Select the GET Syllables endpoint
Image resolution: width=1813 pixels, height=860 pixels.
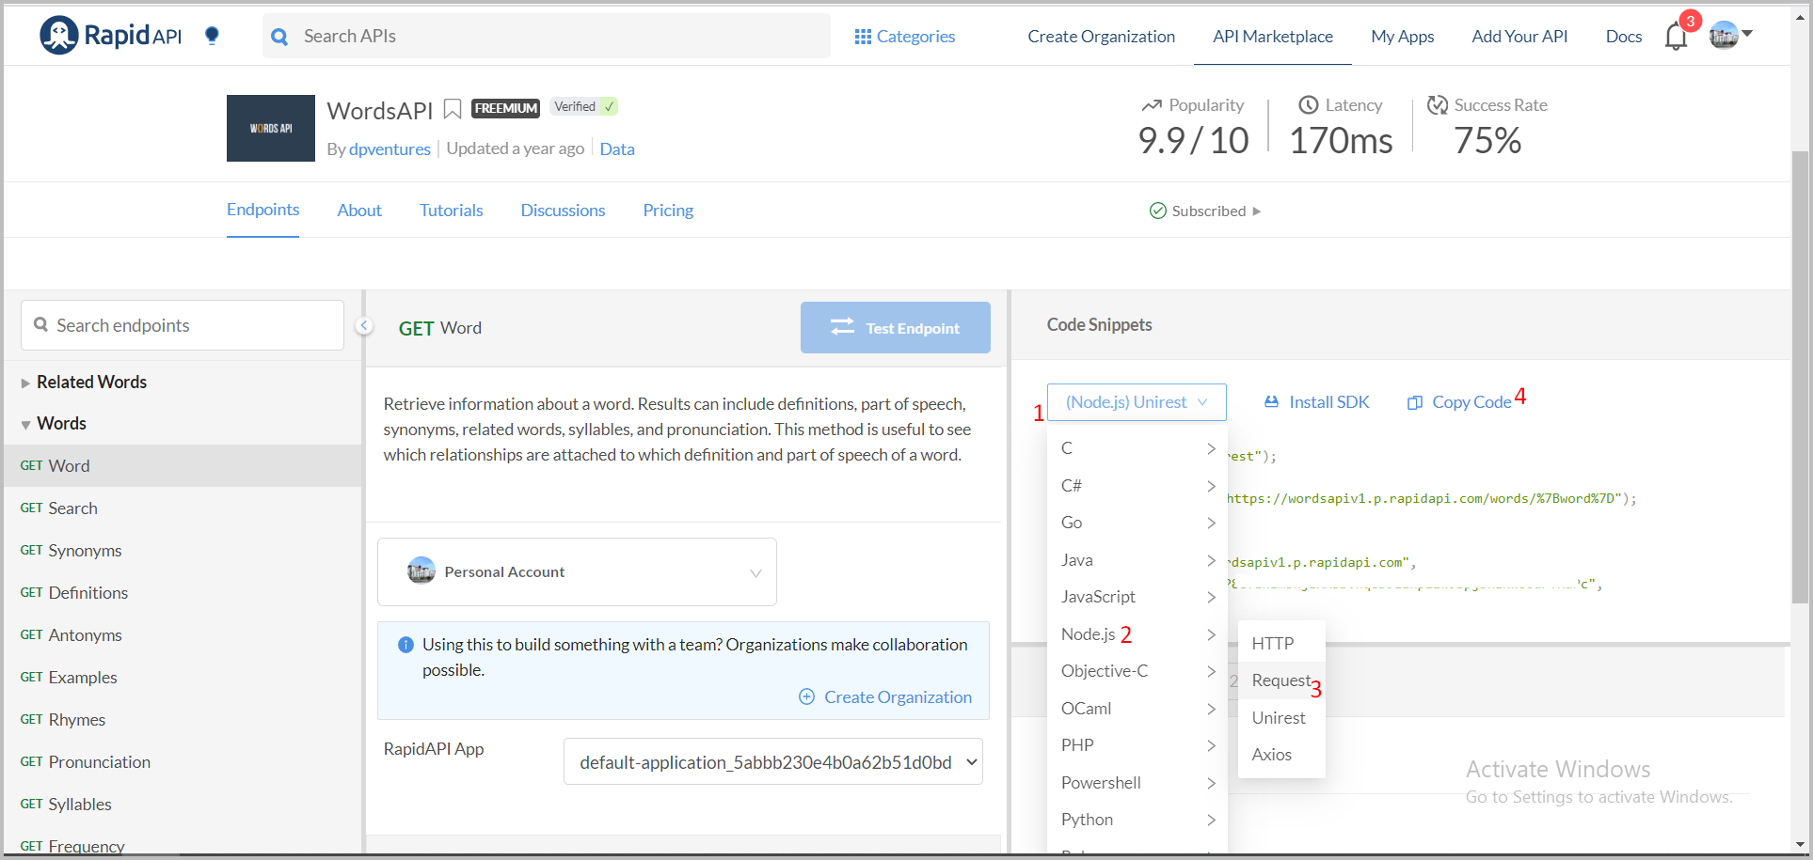coord(183,804)
